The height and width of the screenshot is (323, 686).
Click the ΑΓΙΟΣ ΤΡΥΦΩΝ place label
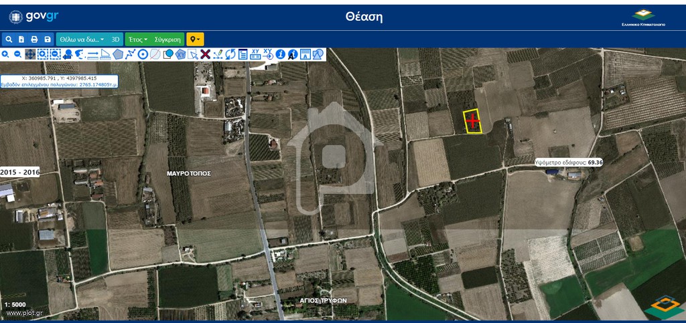(324, 300)
